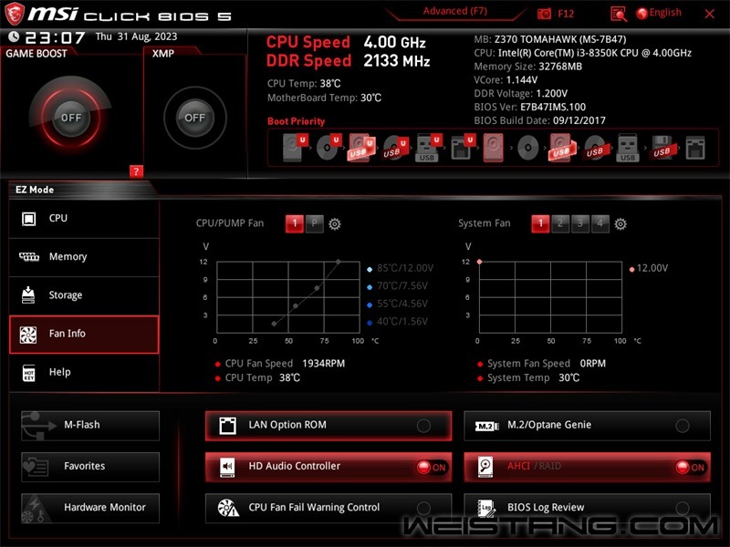Viewport: 730px width, 547px height.
Task: Click the 70°C/7.56V legend label
Action: tap(402, 286)
